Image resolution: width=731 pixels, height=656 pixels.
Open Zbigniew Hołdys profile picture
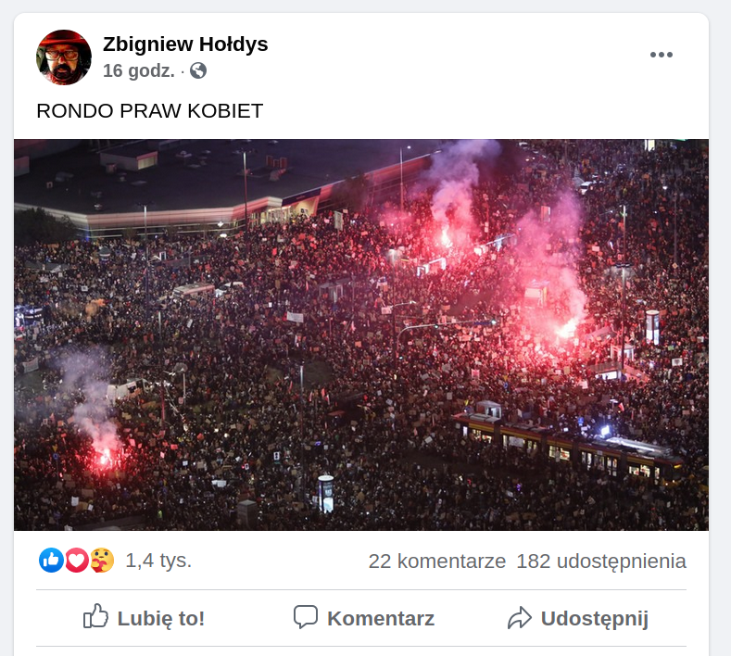[64, 57]
